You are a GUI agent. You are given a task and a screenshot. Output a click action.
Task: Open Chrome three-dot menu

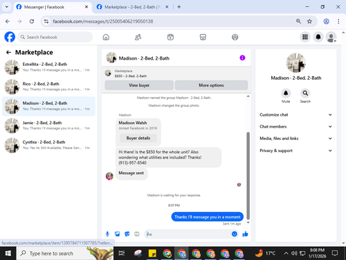[338, 21]
